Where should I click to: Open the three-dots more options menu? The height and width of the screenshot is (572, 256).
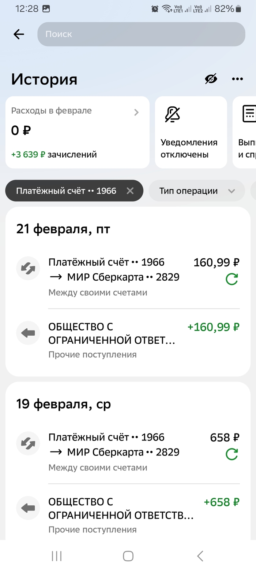[x=237, y=79]
